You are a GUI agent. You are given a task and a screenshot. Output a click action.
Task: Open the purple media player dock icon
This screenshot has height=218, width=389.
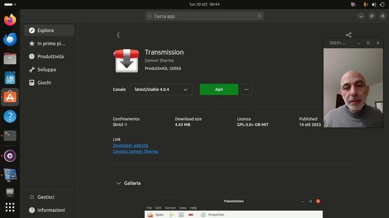click(x=10, y=156)
